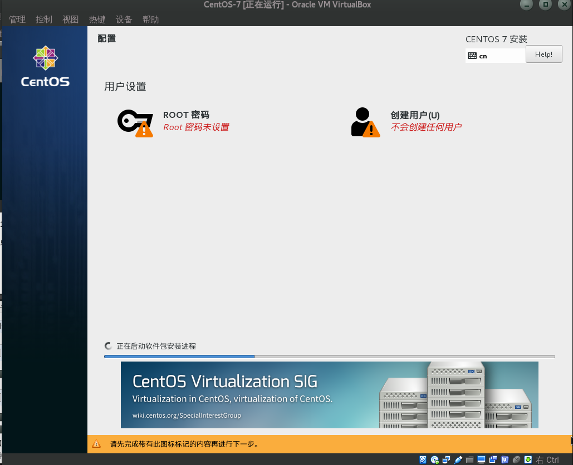Open the 帮助 menu
The image size is (573, 465).
pyautogui.click(x=150, y=19)
